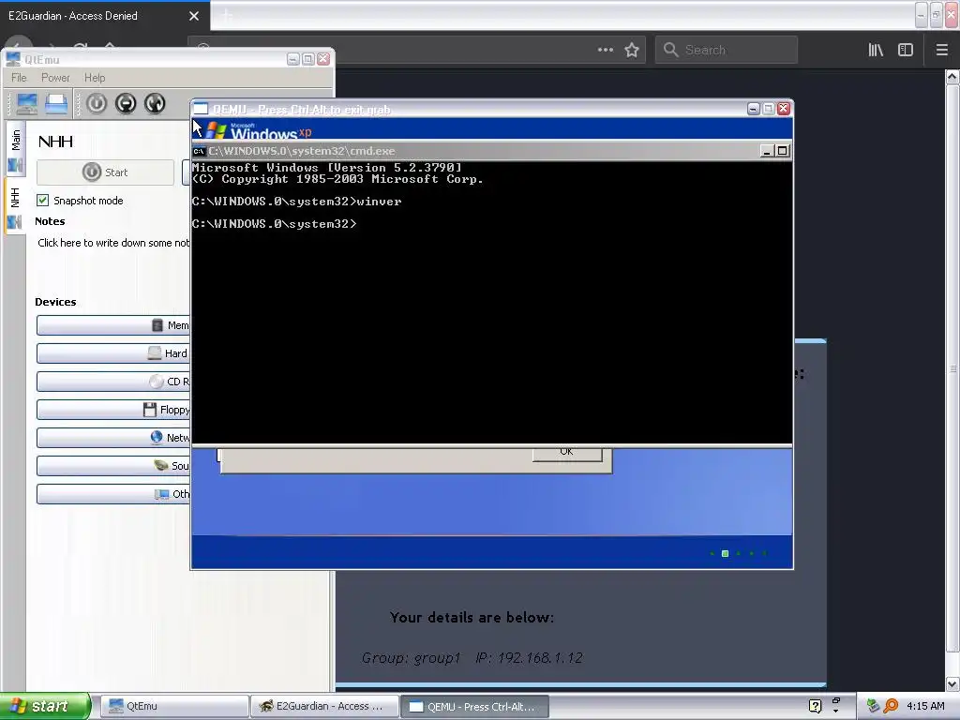Minimize the cmd.exe window
Image resolution: width=960 pixels, height=720 pixels.
coord(767,151)
